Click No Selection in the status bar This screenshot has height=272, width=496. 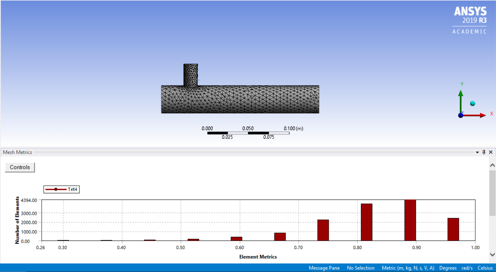(x=360, y=268)
